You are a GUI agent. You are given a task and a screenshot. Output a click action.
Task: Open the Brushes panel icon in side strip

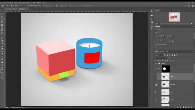coord(152,19)
